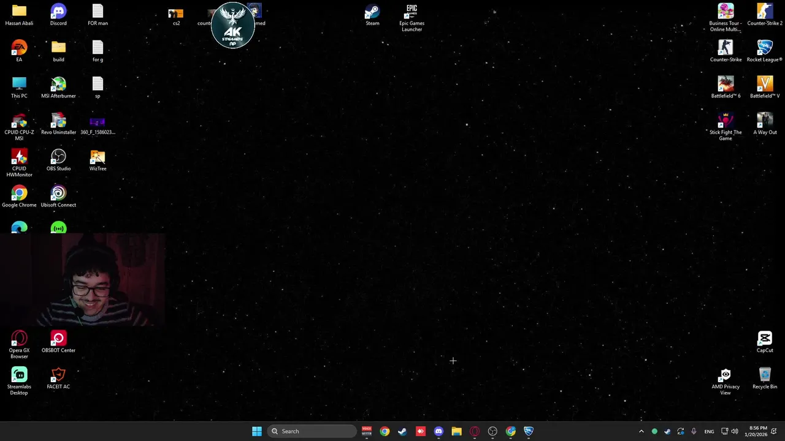Viewport: 785px width, 441px height.
Task: Launch Google Chrome desktop shortcut
Action: pos(19,197)
